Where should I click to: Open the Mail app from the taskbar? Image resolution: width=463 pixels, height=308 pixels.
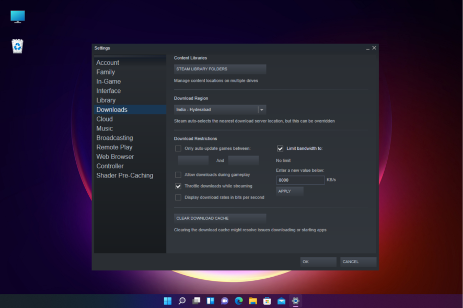point(281,301)
